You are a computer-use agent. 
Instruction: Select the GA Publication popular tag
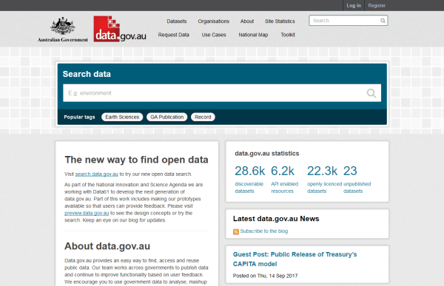(x=166, y=117)
